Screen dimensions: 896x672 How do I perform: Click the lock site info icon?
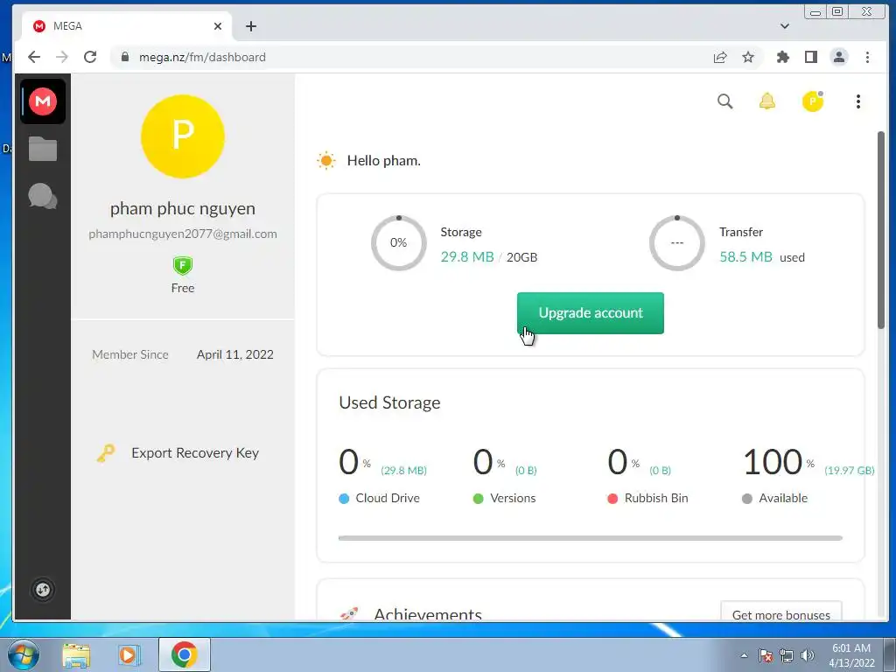pos(125,57)
